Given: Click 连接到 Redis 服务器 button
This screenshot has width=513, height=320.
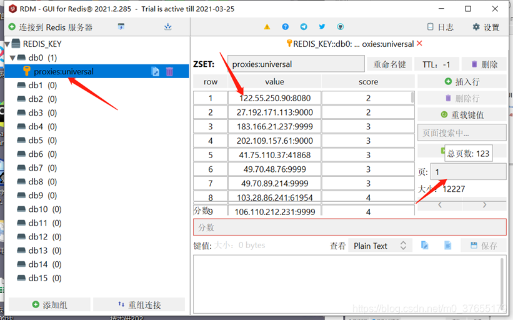Looking at the screenshot, I should (51, 27).
